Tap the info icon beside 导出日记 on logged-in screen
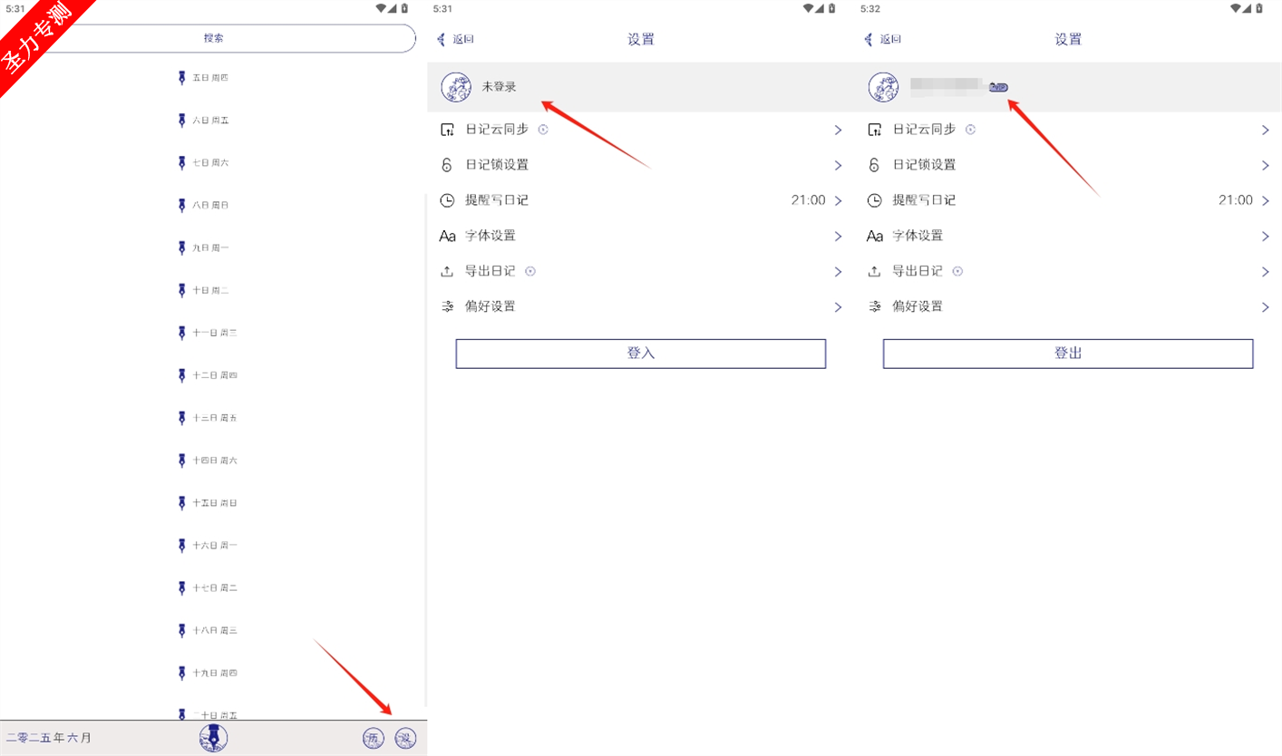1282x756 pixels. tap(957, 271)
